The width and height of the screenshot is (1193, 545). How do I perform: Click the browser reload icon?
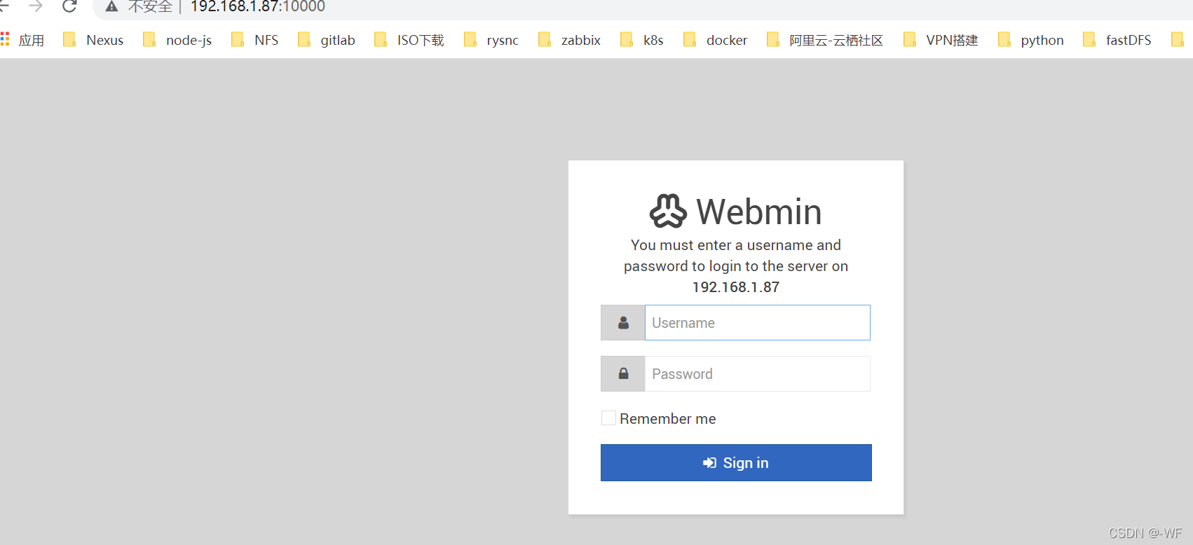[x=69, y=6]
